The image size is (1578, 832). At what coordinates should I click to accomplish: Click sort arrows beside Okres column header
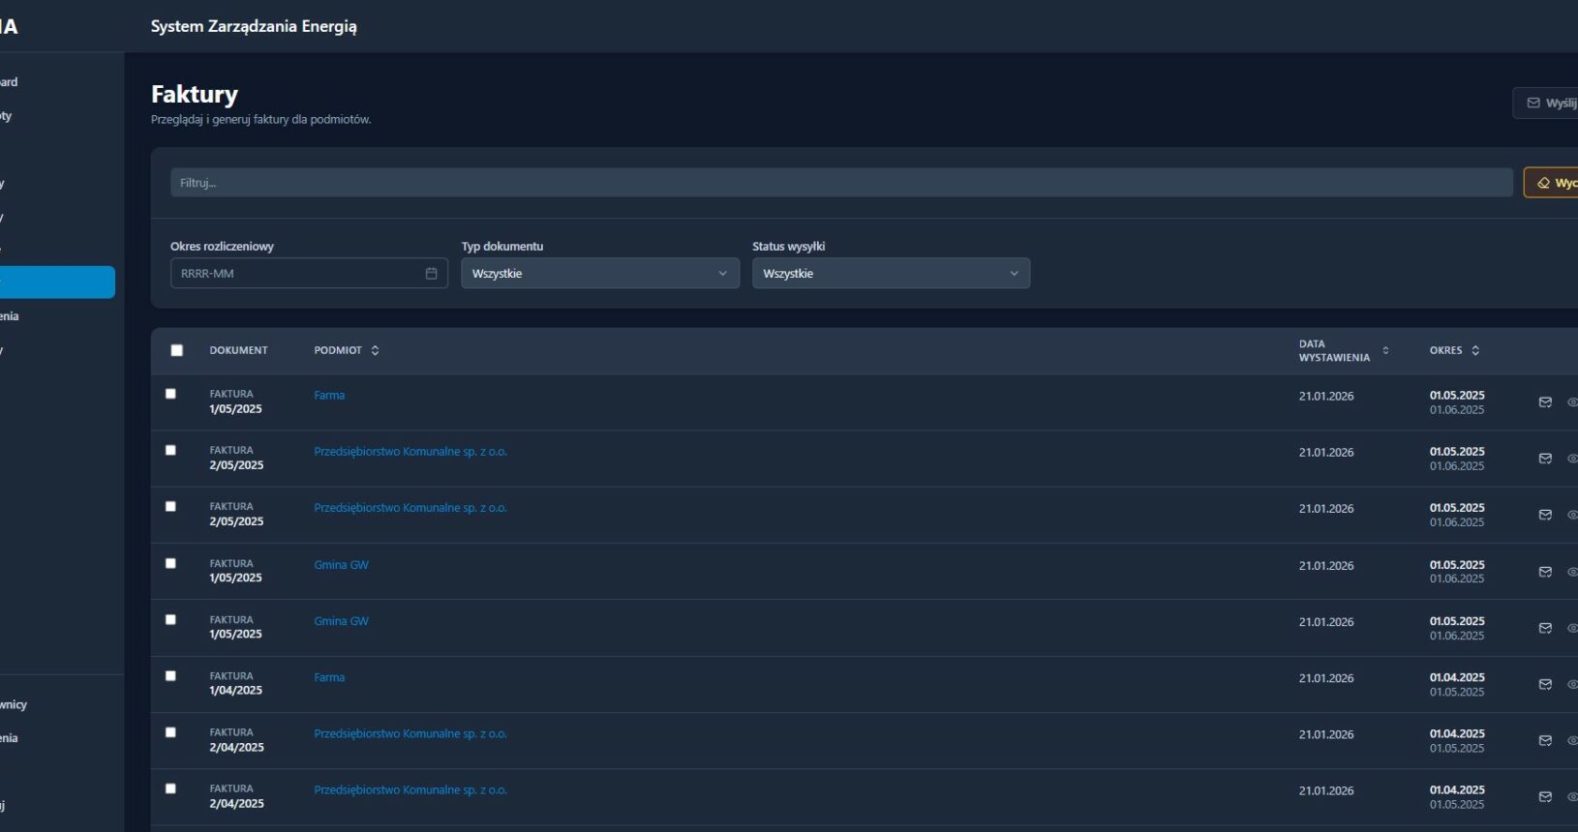[x=1475, y=350]
